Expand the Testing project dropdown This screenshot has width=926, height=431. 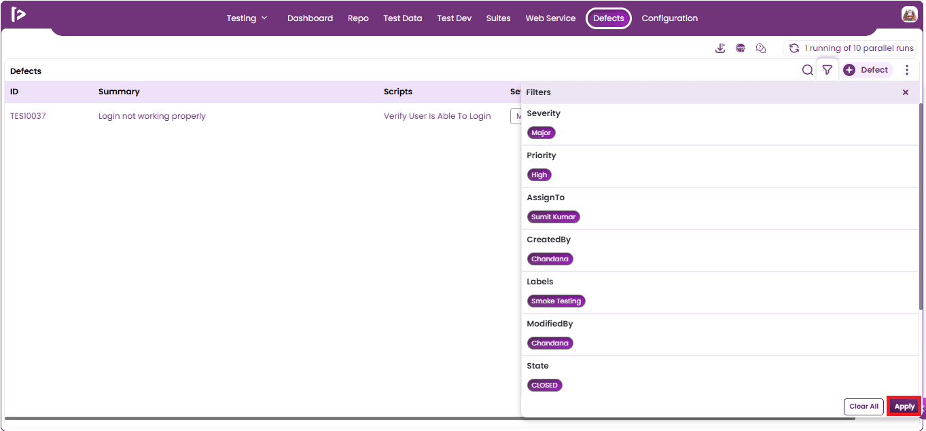coord(247,18)
